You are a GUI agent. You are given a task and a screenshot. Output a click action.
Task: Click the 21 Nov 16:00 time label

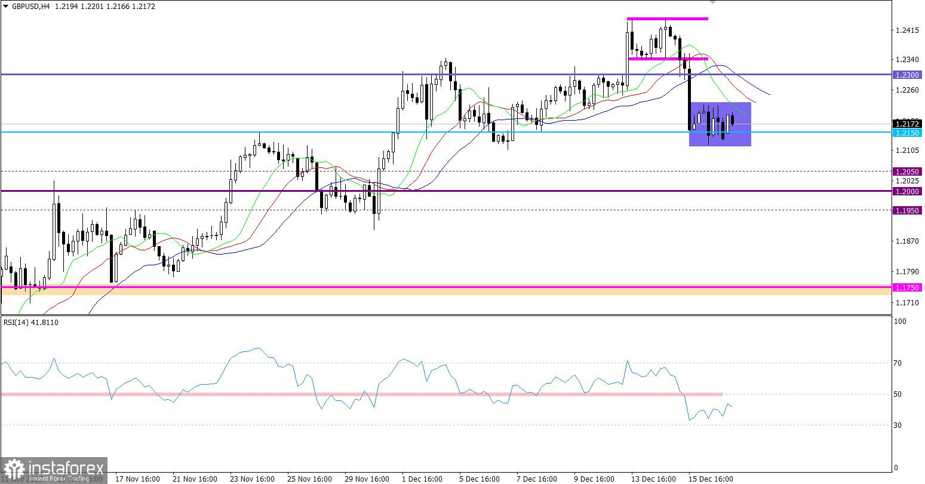[195, 479]
